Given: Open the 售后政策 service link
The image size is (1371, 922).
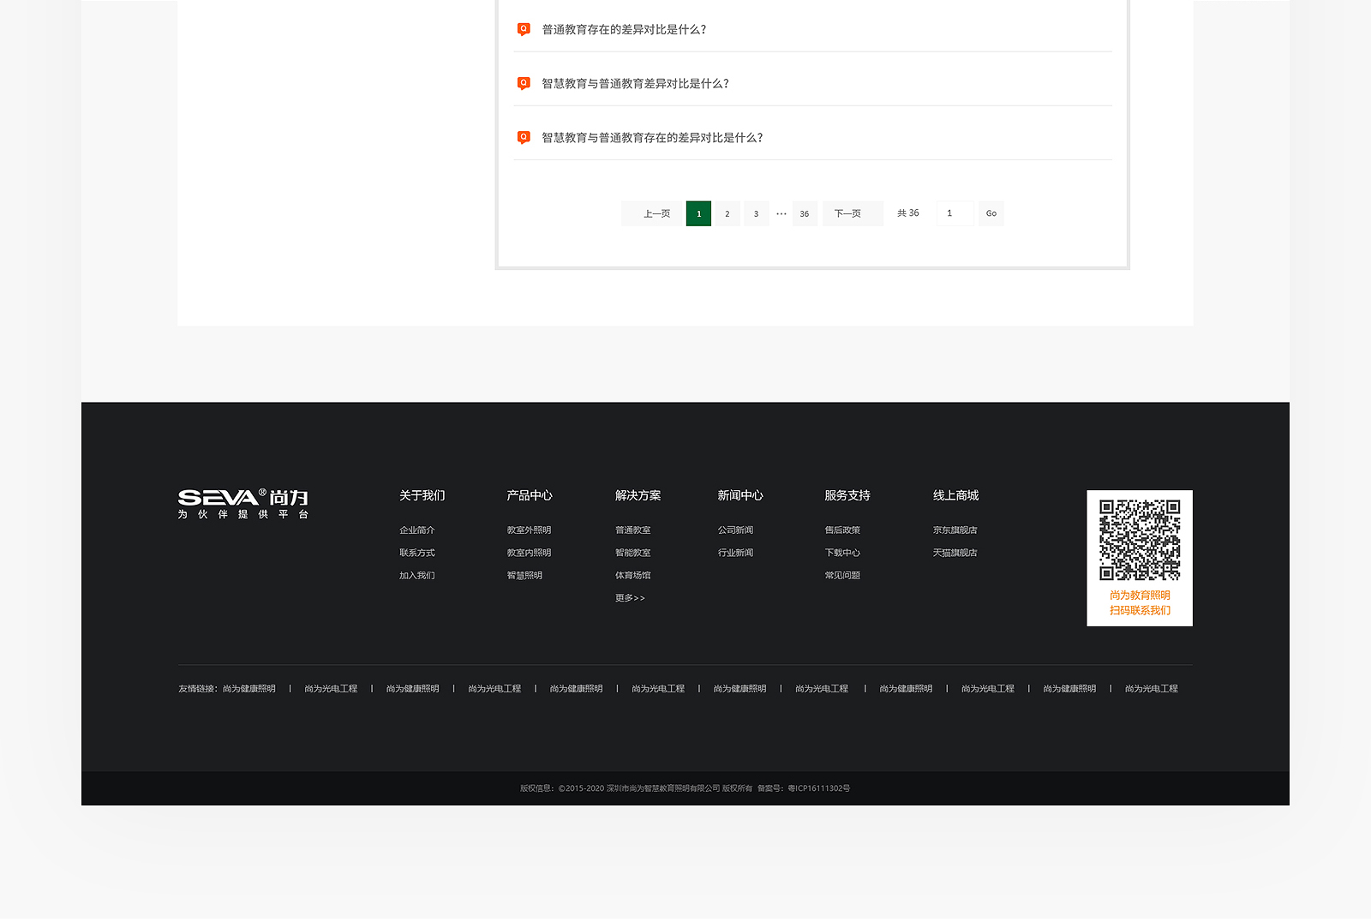Looking at the screenshot, I should click(x=842, y=530).
